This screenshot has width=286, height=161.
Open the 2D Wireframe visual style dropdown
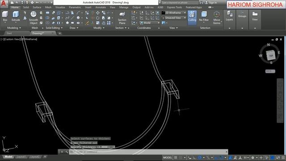(x=174, y=13)
